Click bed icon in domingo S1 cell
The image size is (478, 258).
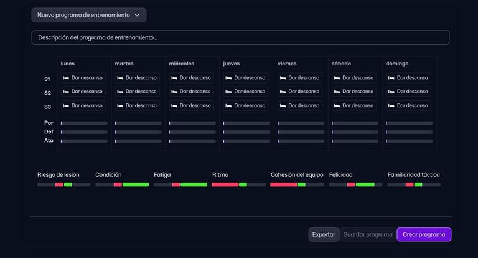click(391, 78)
